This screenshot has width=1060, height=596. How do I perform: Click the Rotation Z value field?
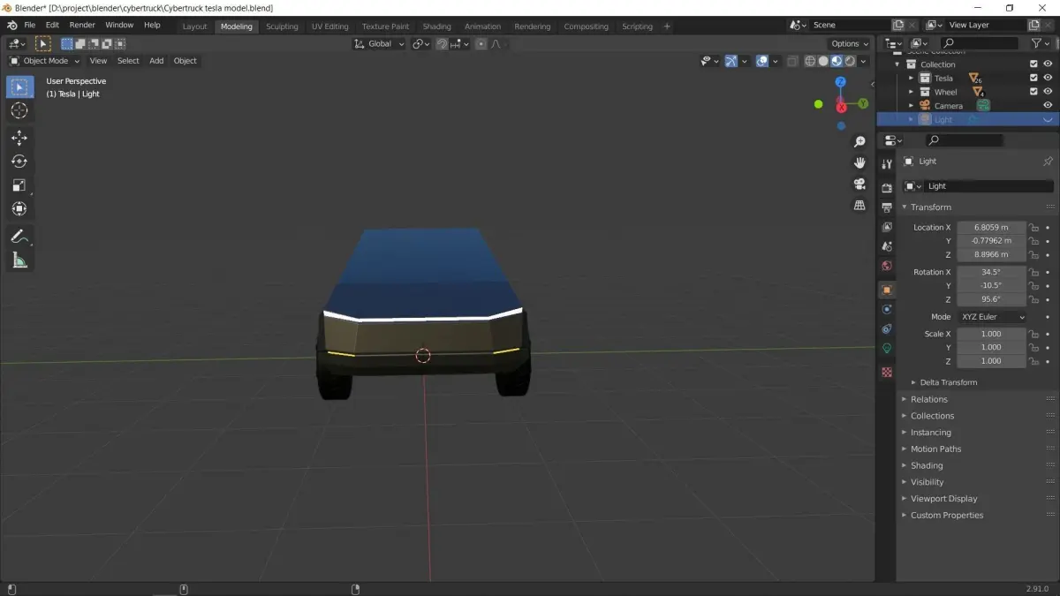(992, 299)
